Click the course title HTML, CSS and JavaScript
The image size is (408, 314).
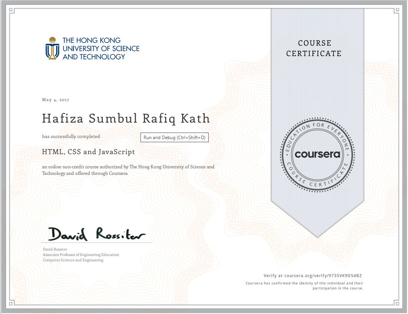pos(89,152)
